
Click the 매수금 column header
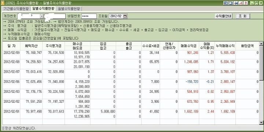coord(77,44)
